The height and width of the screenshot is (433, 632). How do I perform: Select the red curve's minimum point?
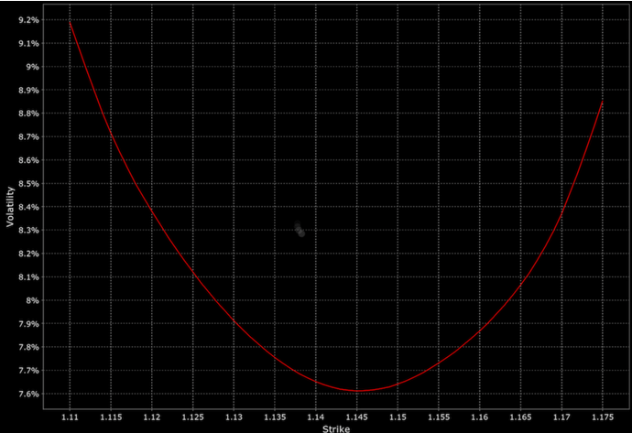(x=357, y=391)
